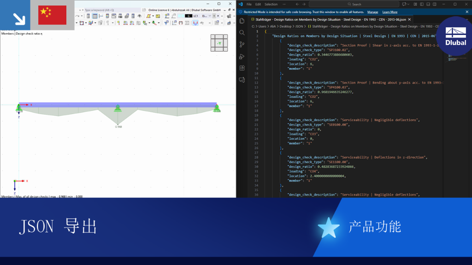Click the red-cornered selection box tool

point(82,23)
